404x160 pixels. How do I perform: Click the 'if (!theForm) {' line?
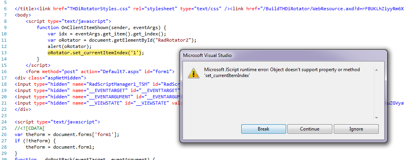(x=35, y=141)
